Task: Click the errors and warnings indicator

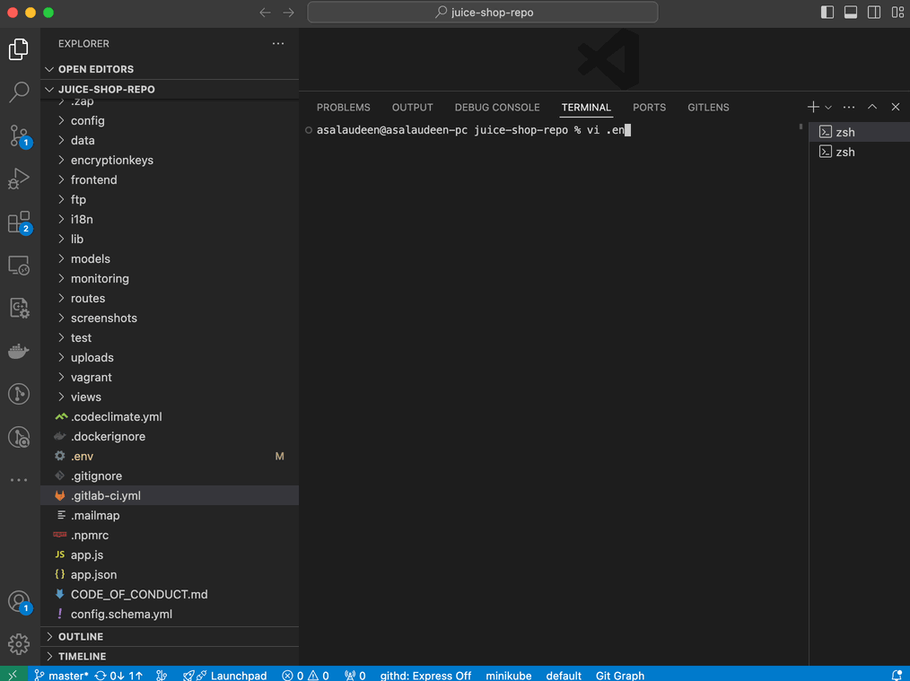Action: [304, 675]
